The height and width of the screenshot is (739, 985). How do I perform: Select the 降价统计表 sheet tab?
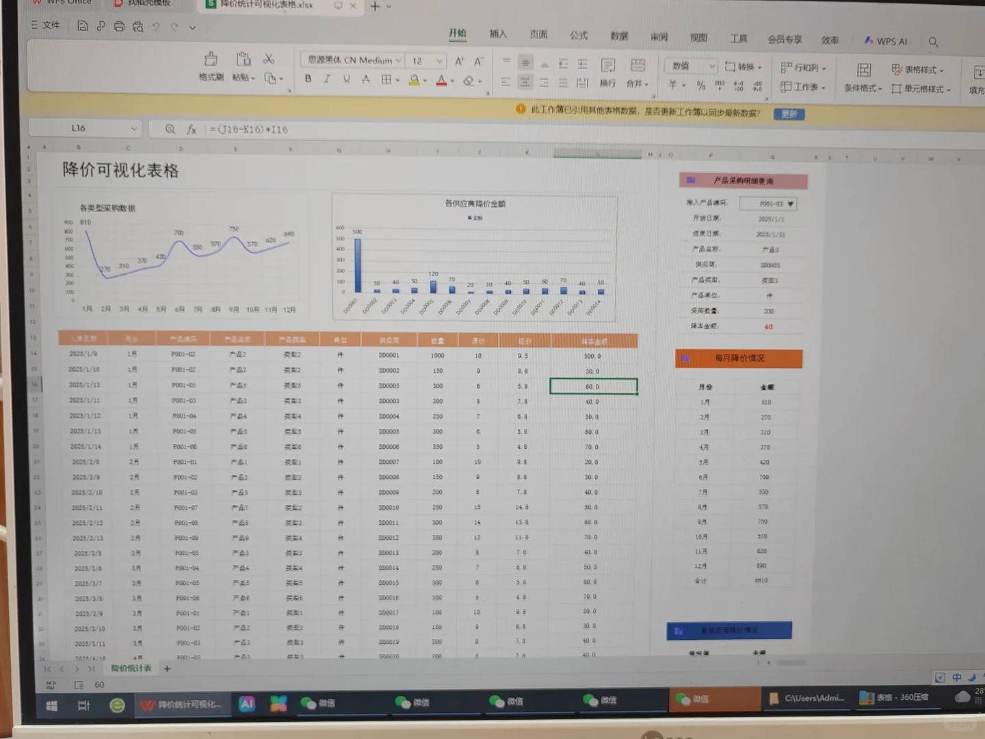coord(130,668)
